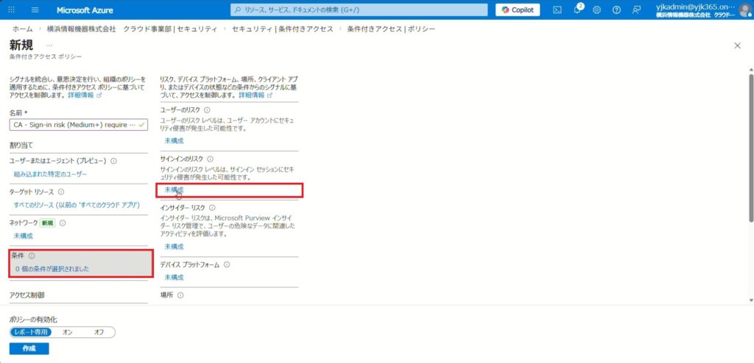754x363 pixels.
Task: Open 未構成 under サインインのリスク
Action: (174, 190)
